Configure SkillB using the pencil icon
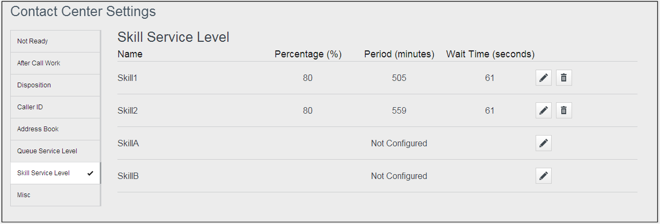 [543, 176]
